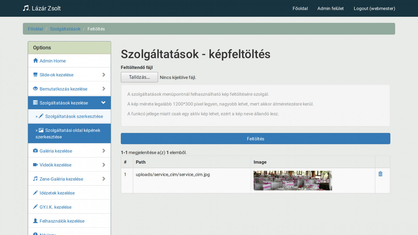Screen dimensions: 418x235
Task: Click the uploaded banquet hall thumbnail
Action: point(293,181)
